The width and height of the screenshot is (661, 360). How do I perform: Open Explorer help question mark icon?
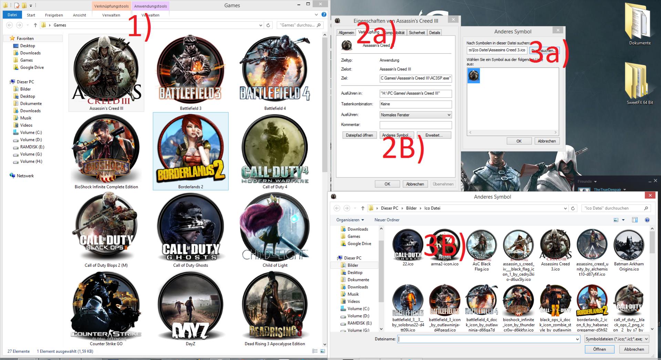pyautogui.click(x=324, y=15)
